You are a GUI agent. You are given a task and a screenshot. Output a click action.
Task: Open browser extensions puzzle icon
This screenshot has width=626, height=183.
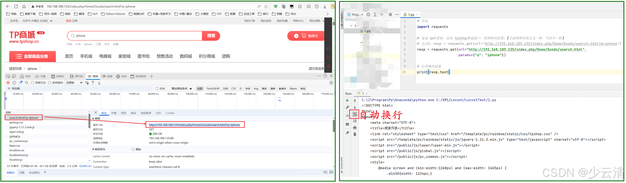[300, 6]
